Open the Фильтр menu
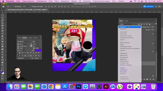This screenshot has height=91, width=163. (74, 1)
